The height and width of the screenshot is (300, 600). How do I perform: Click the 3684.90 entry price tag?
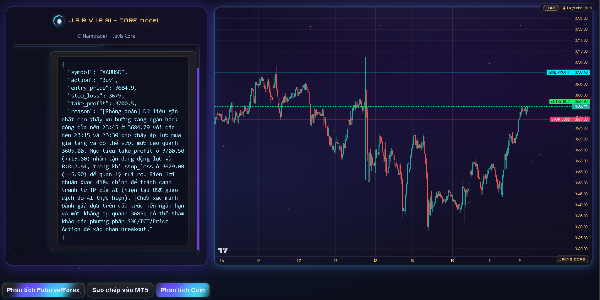[581, 102]
